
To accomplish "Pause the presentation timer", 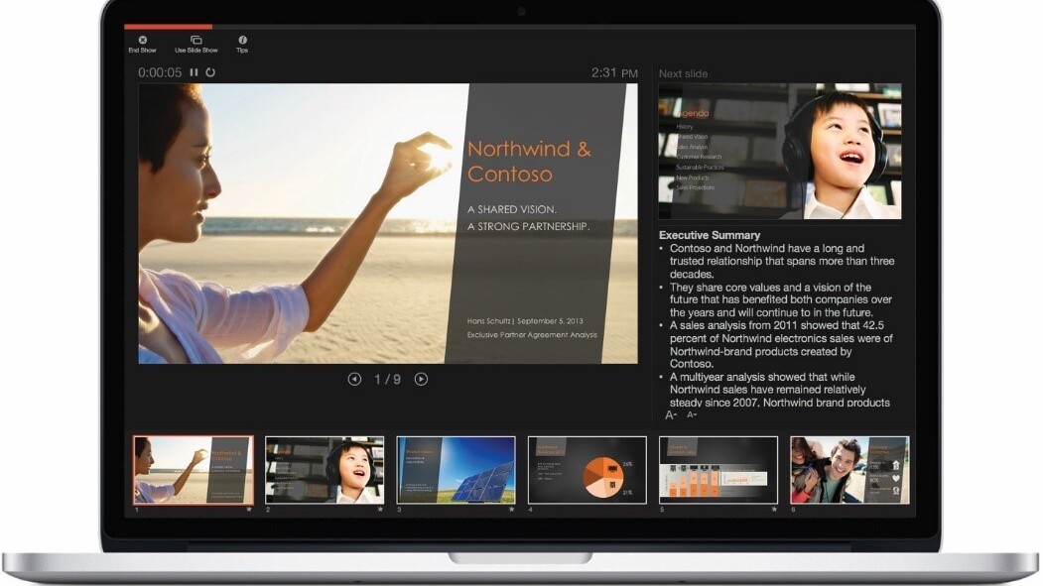I will (x=194, y=71).
